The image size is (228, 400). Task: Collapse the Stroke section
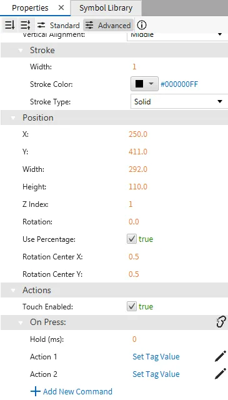click(21, 50)
